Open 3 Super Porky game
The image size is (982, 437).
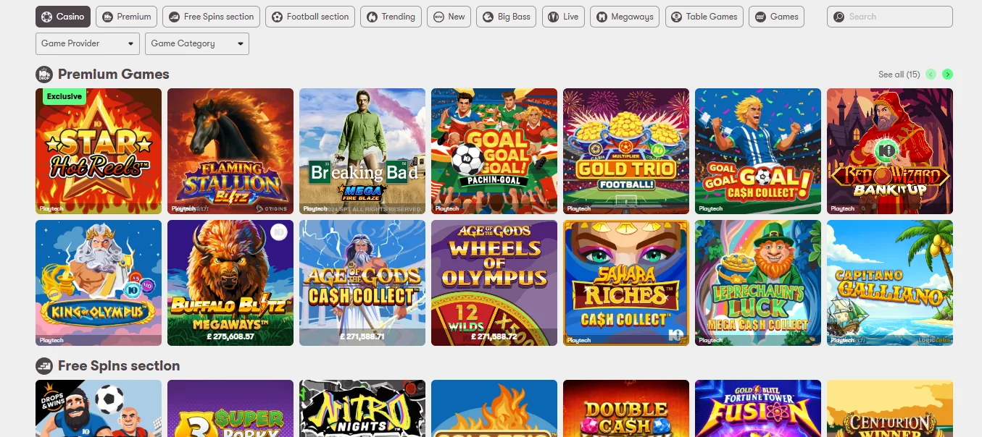pyautogui.click(x=230, y=409)
